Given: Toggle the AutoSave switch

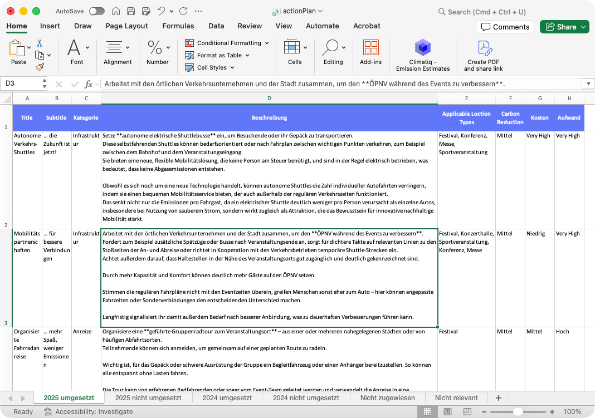Looking at the screenshot, I should click(x=96, y=11).
